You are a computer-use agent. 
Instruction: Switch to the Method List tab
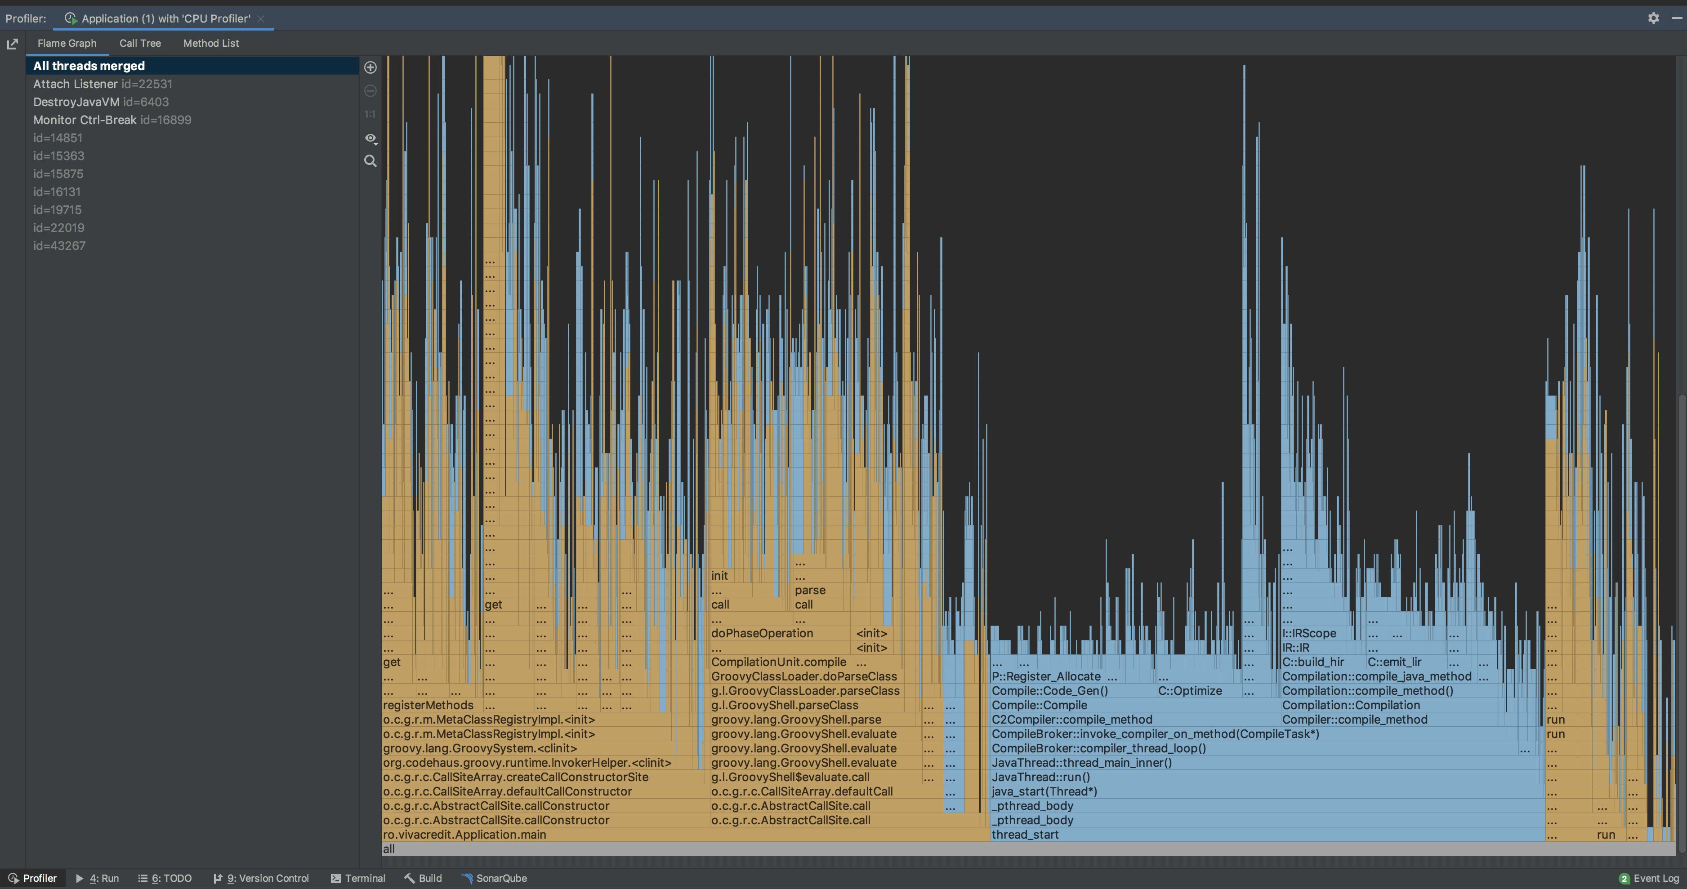(211, 43)
